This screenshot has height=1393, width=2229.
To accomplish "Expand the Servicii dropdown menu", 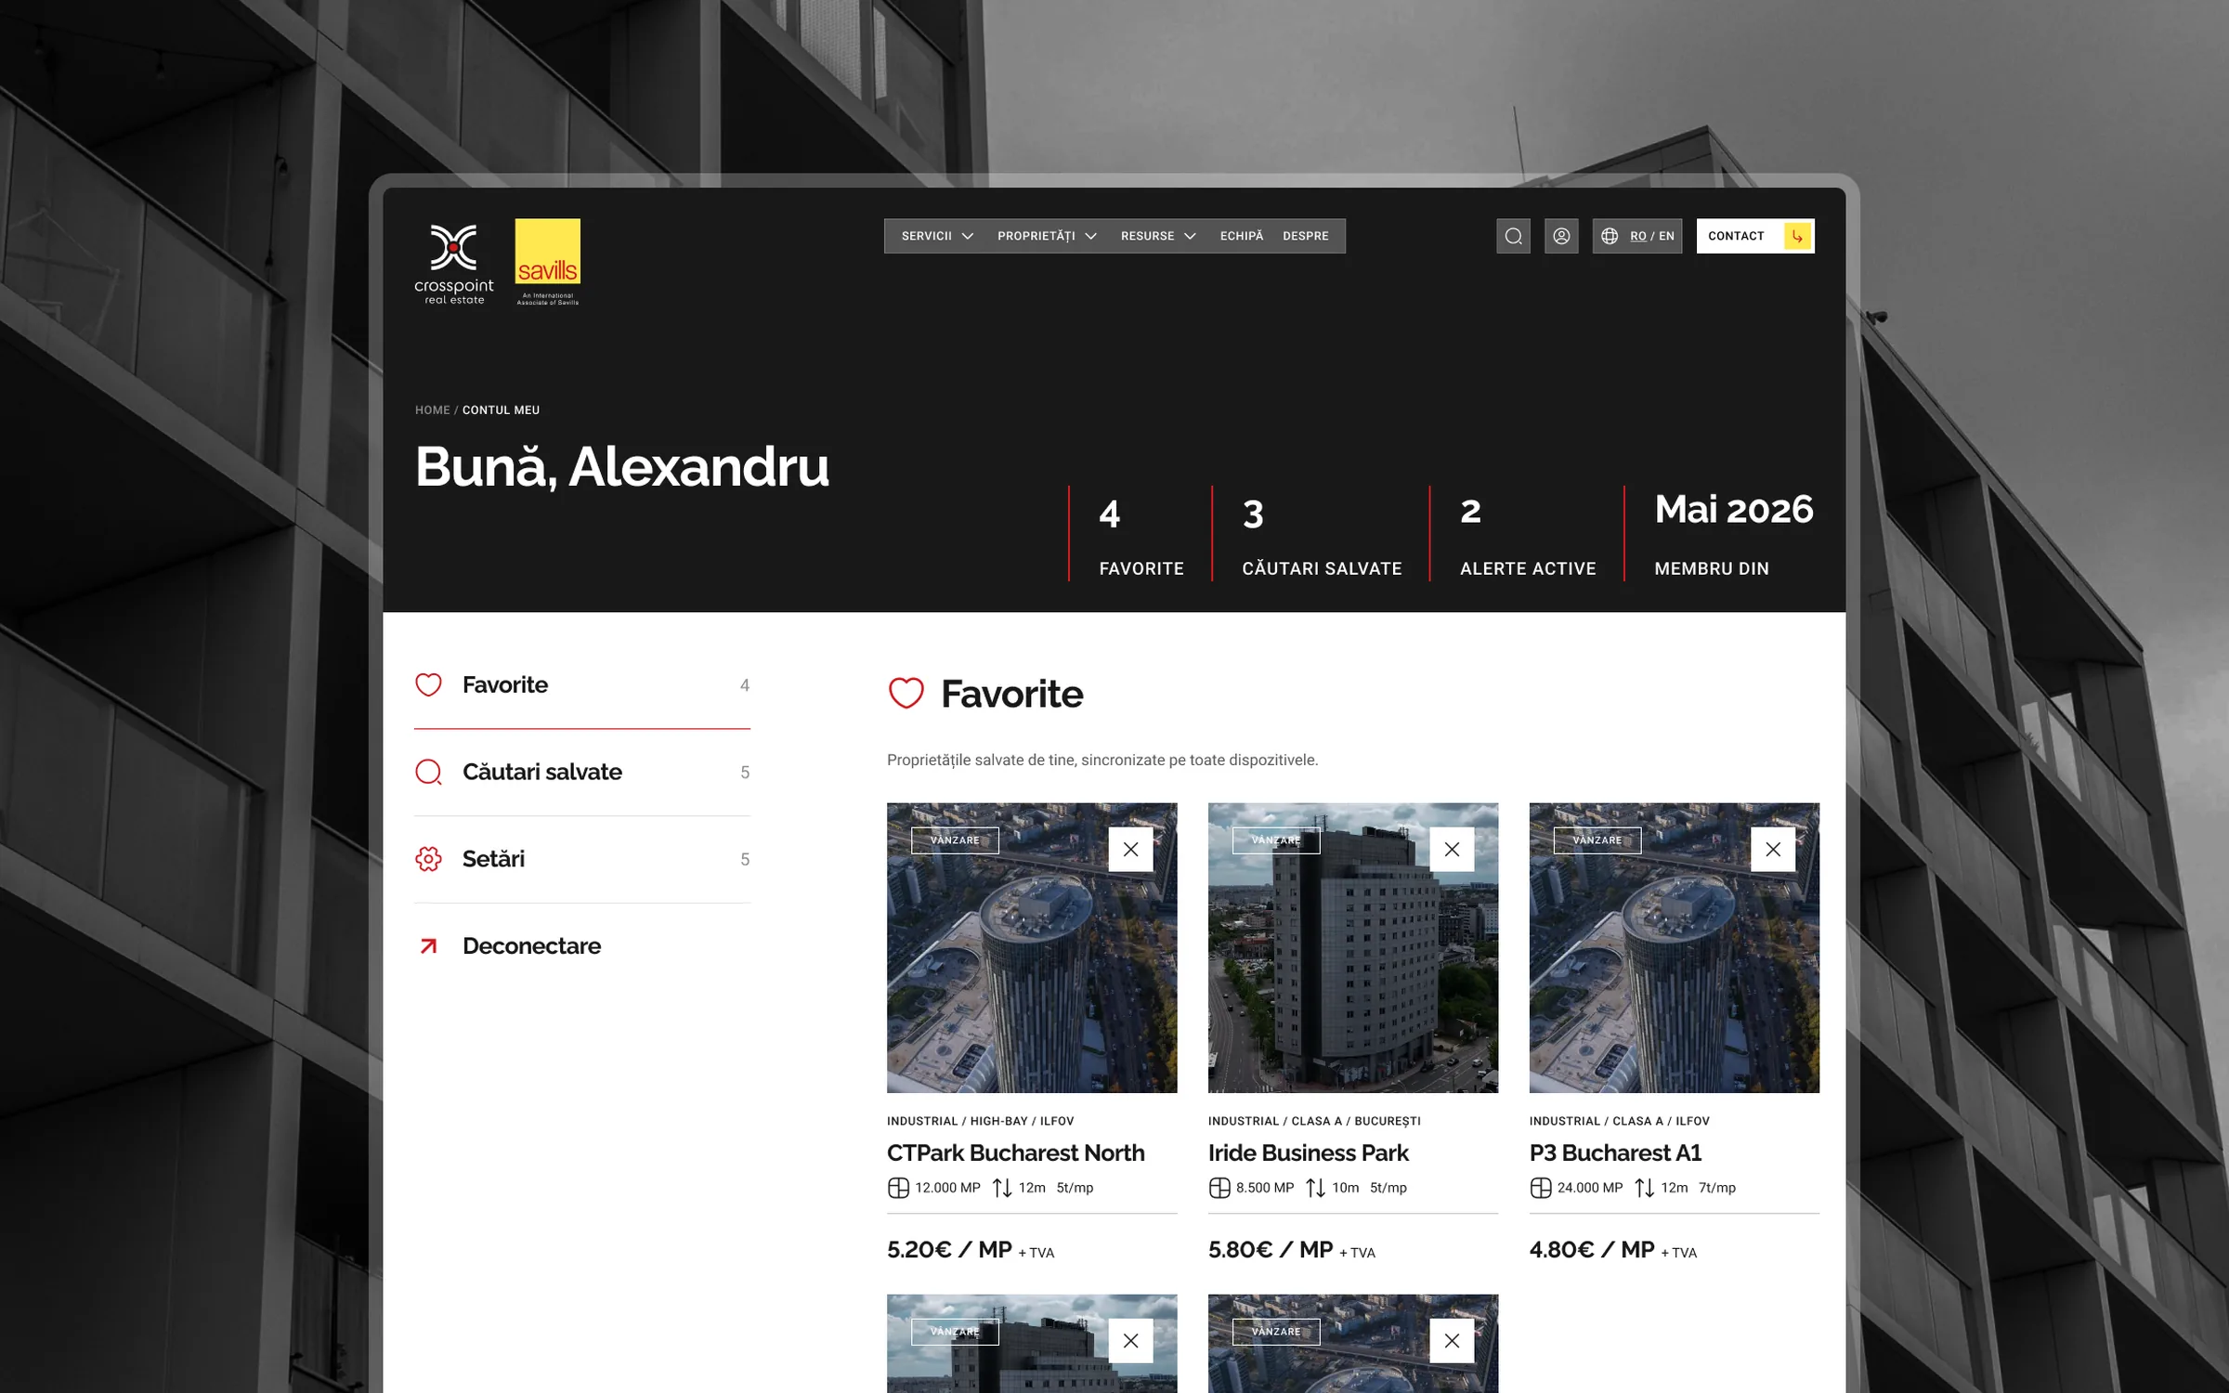I will point(937,236).
